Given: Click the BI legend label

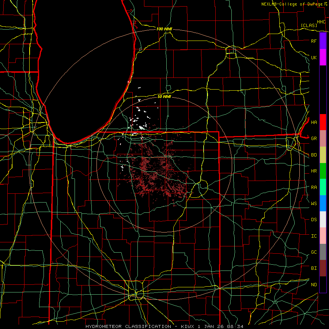Looking at the screenshot, I should point(314,268).
